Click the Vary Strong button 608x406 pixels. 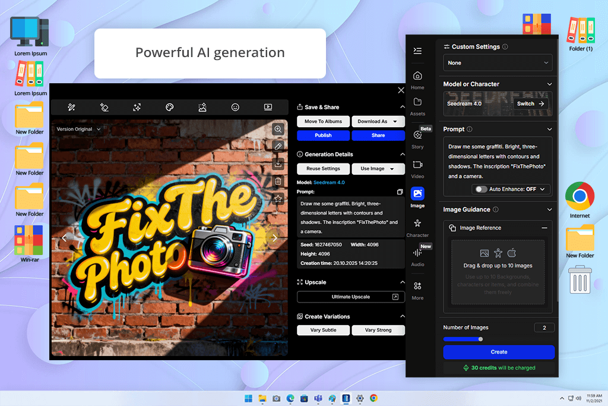coord(378,331)
